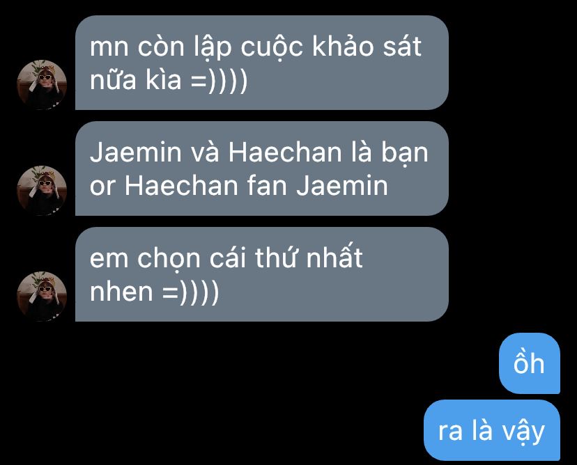Select the 'mn còn lập cuộc khảo sát' bubble
Screen dimensions: 577x465
[x=261, y=63]
